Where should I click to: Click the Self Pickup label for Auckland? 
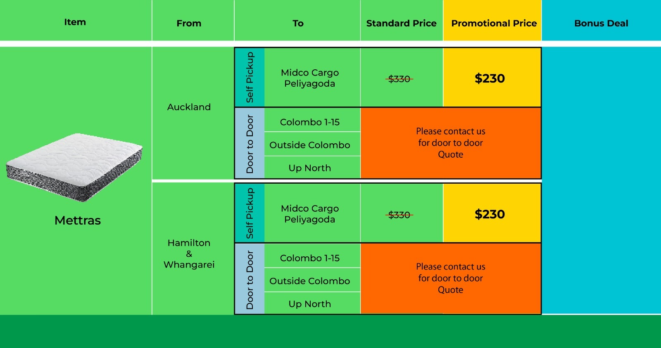[x=250, y=77]
